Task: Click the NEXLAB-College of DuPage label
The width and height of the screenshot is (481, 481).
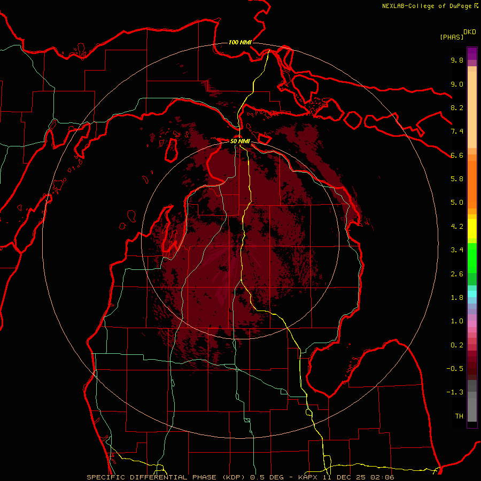Action: pyautogui.click(x=426, y=6)
